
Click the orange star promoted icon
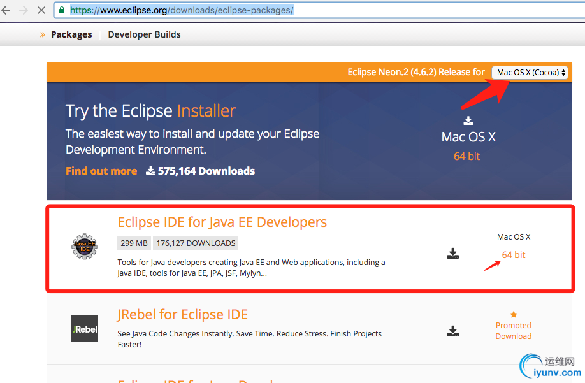point(514,314)
